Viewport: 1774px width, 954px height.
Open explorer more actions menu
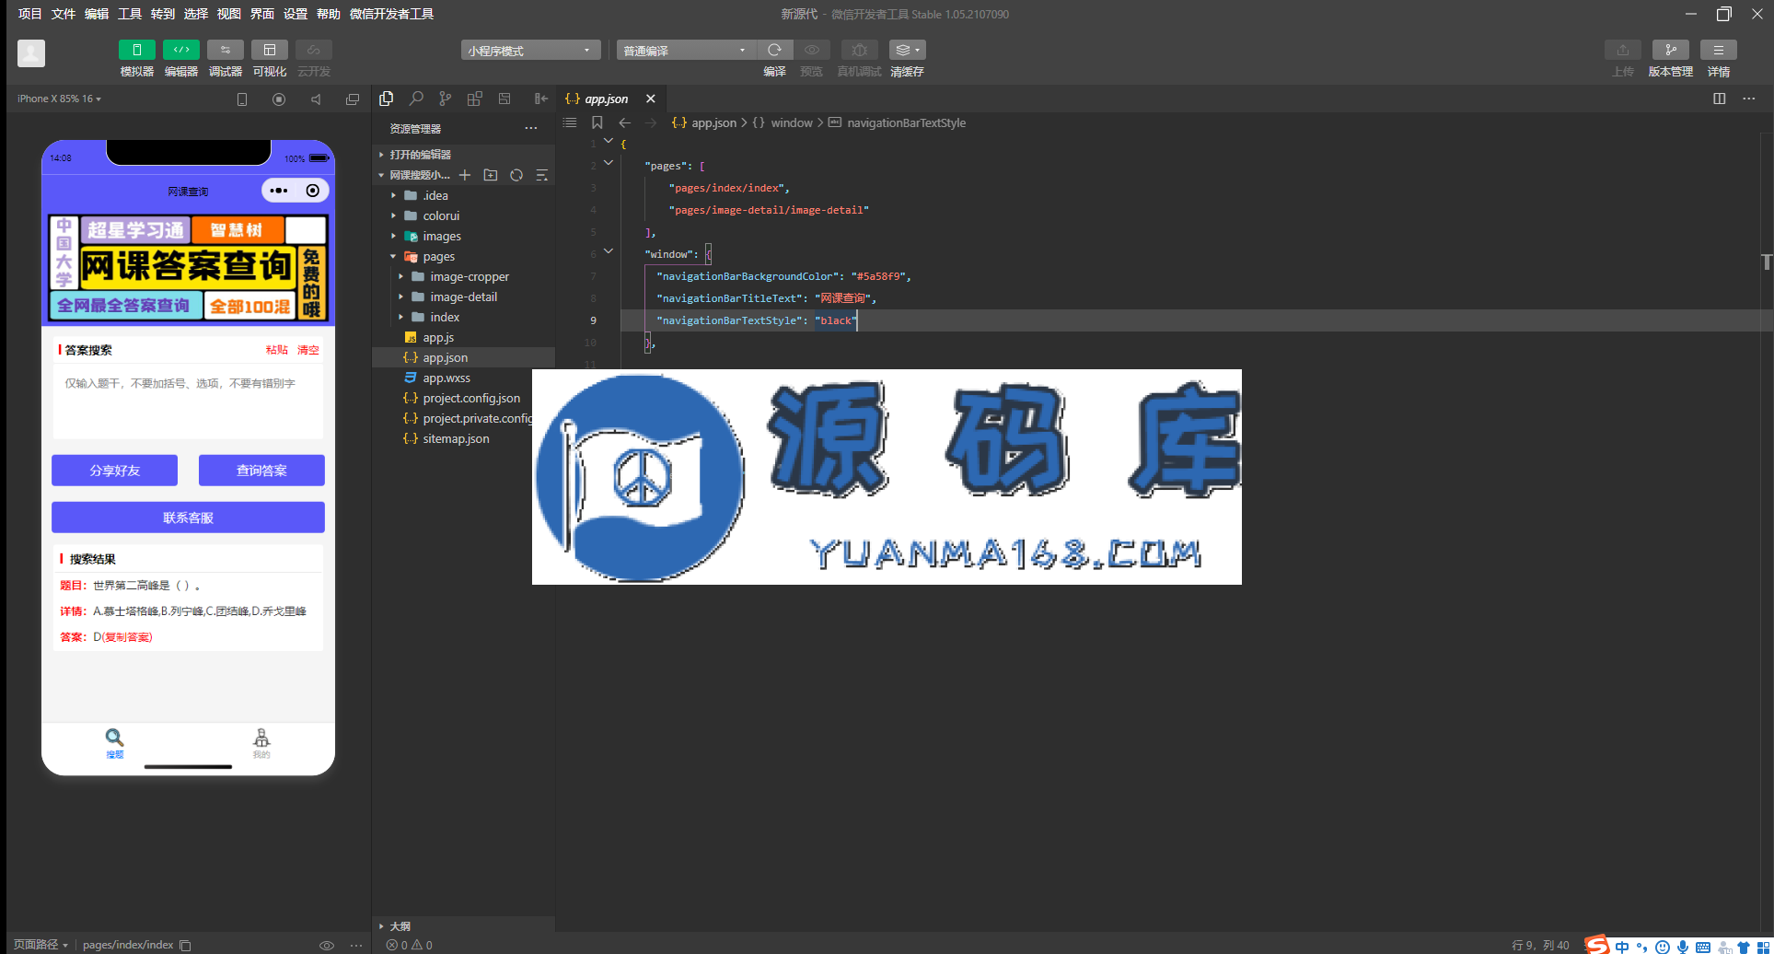(x=531, y=128)
